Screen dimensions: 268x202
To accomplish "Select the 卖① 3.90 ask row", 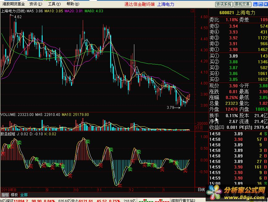I will pyautogui.click(x=238, y=50).
